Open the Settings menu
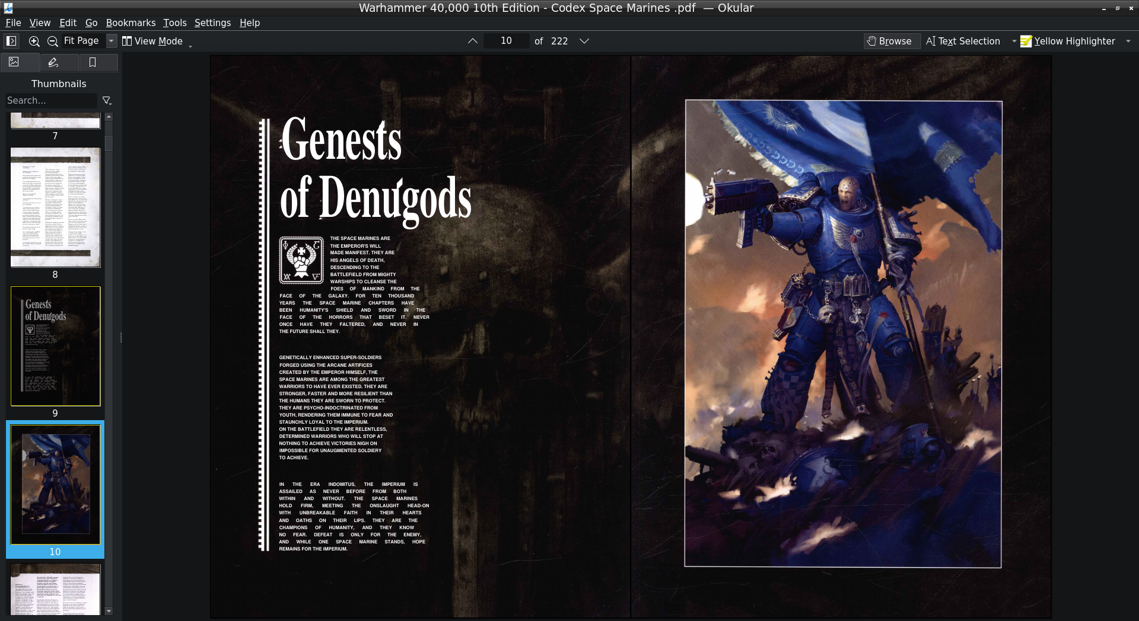1139x621 pixels. pyautogui.click(x=212, y=23)
